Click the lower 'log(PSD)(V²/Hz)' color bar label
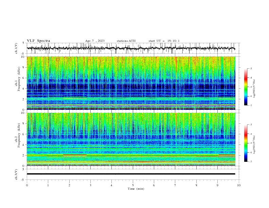This screenshot has height=208, width=269. [254, 145]
